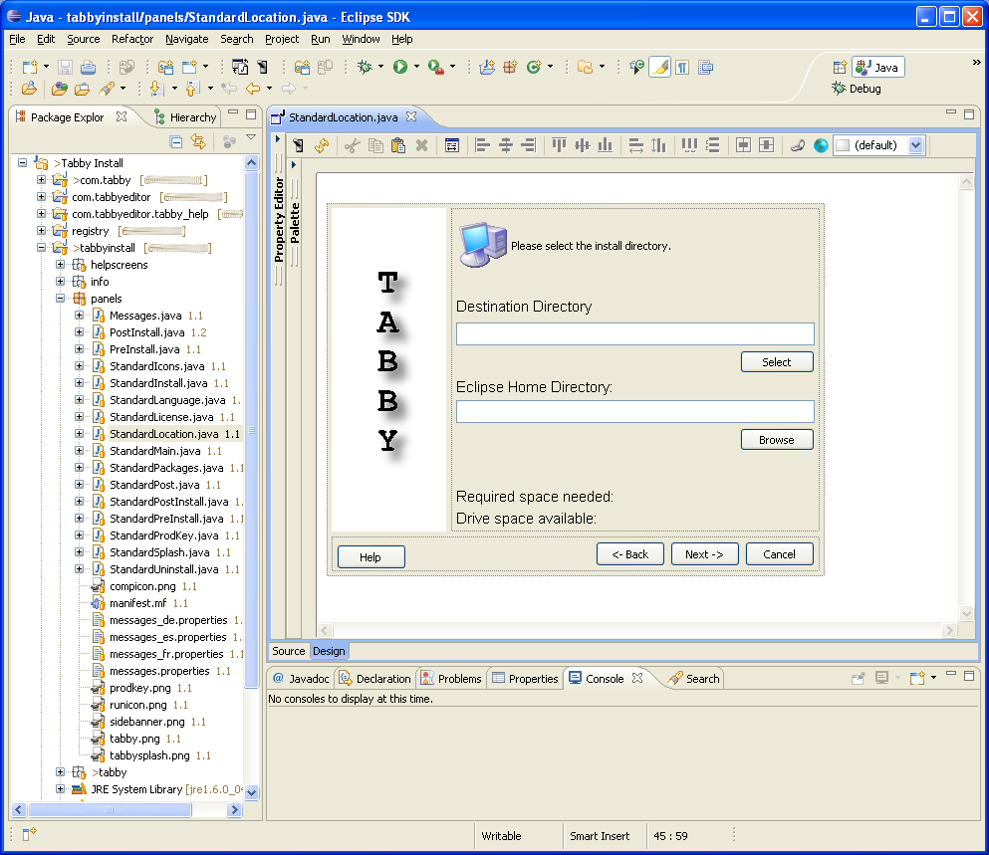The height and width of the screenshot is (855, 989).
Task: Click the yellow refresh/reparse icon
Action: coord(321,145)
